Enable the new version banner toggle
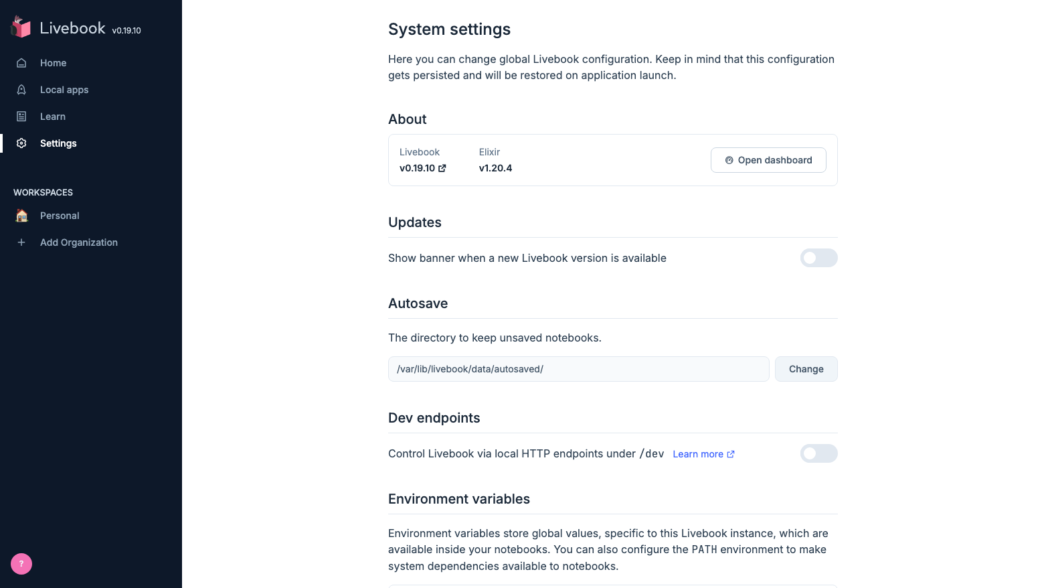The image size is (1044, 588). tap(819, 258)
